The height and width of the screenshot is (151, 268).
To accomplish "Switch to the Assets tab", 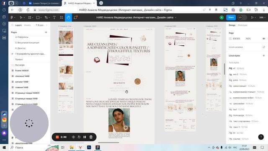I will click(27, 25).
